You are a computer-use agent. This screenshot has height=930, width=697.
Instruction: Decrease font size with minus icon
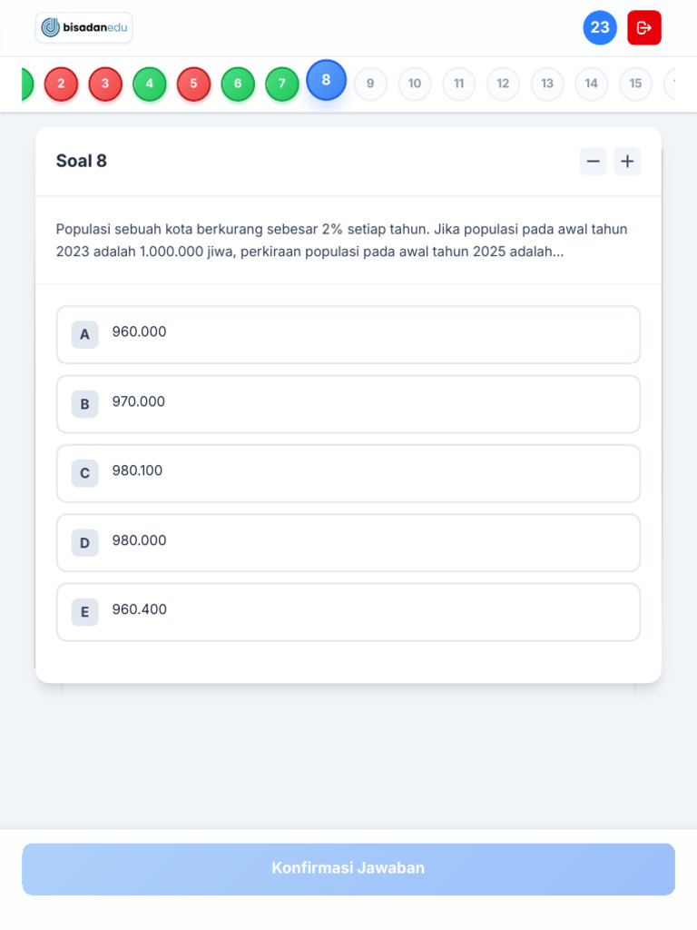click(594, 162)
